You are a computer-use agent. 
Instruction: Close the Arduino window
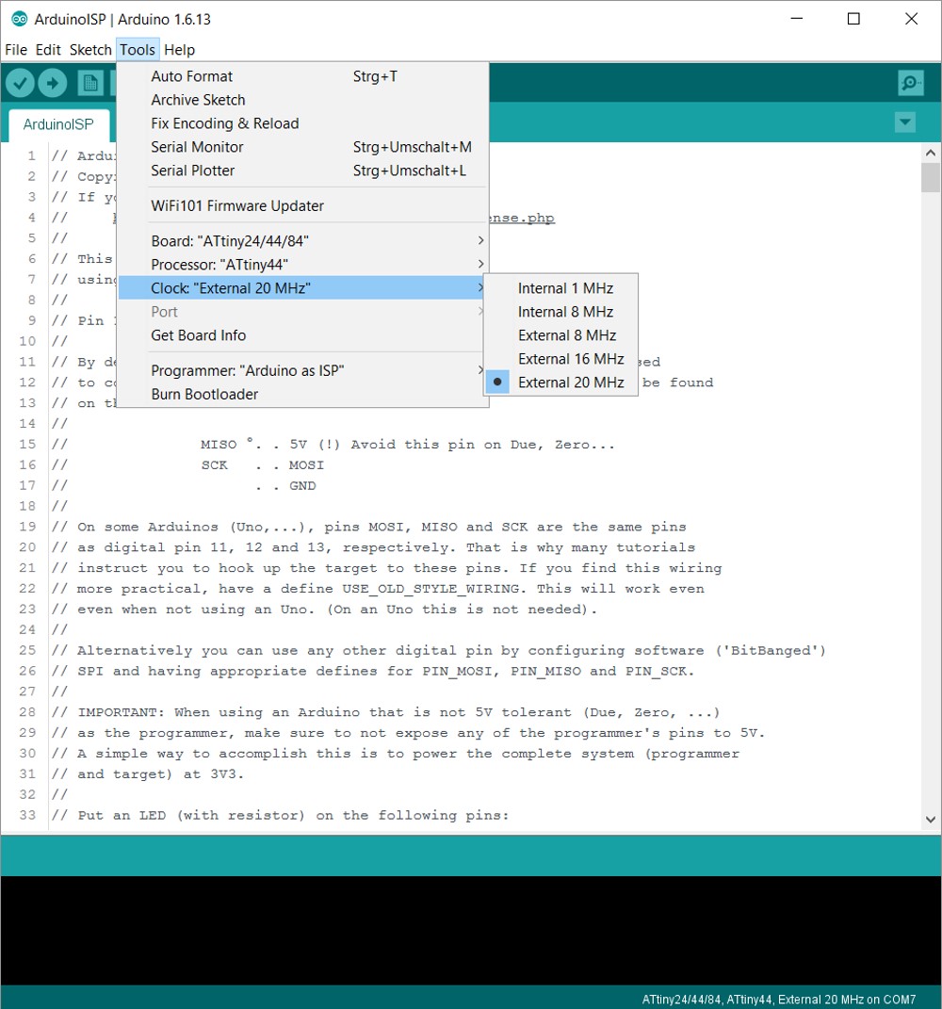coord(911,19)
